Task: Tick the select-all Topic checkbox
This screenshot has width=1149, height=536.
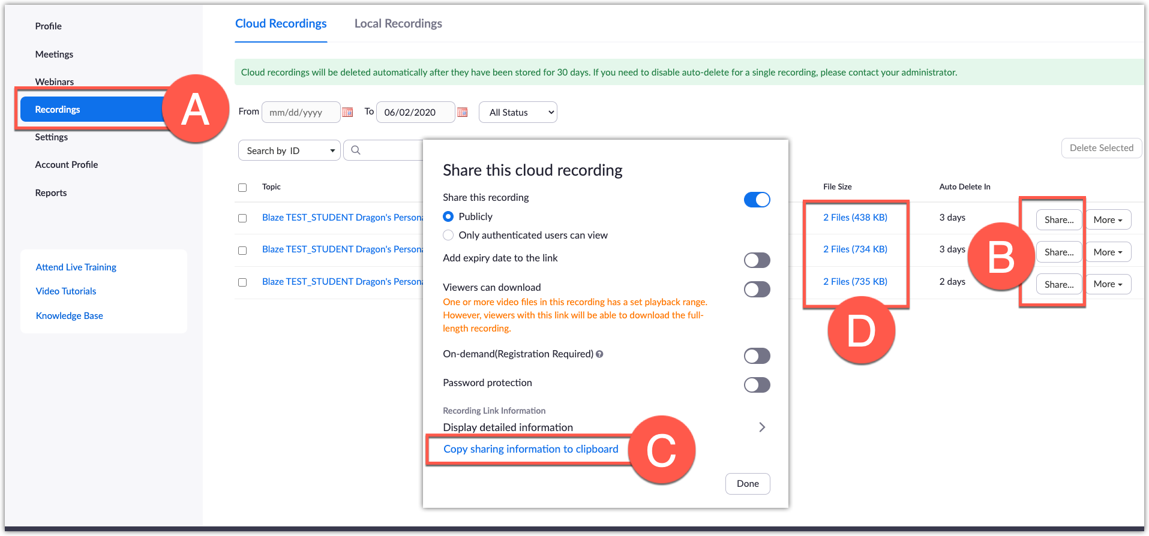Action: click(x=242, y=188)
